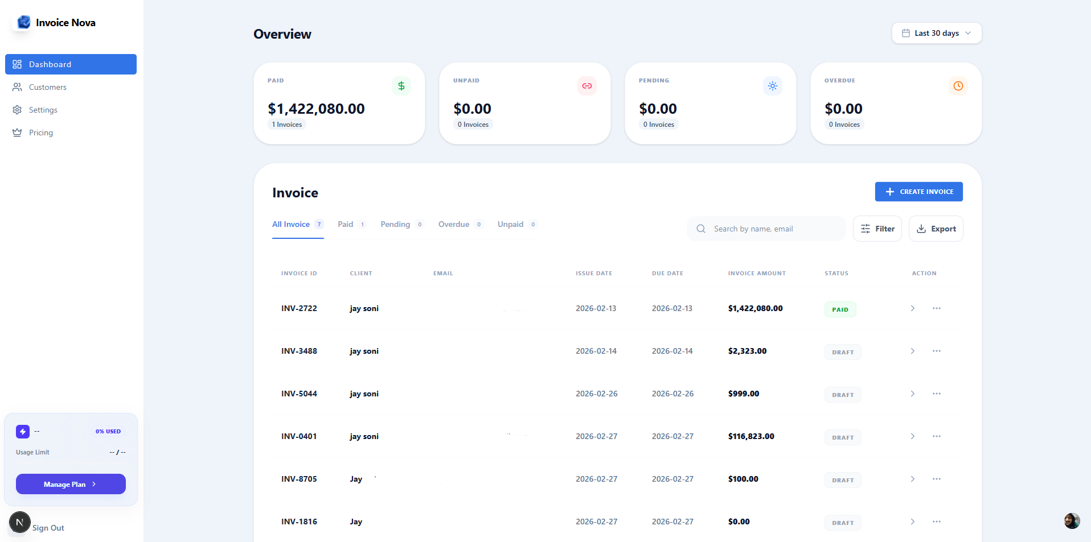1091x542 pixels.
Task: Select the All Invoice tab
Action: [298, 224]
